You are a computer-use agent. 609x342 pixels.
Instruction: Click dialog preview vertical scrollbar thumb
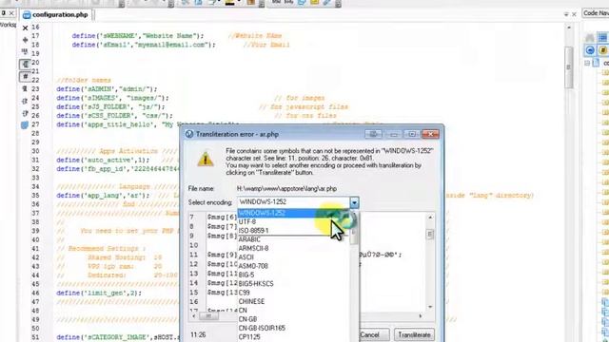429,235
